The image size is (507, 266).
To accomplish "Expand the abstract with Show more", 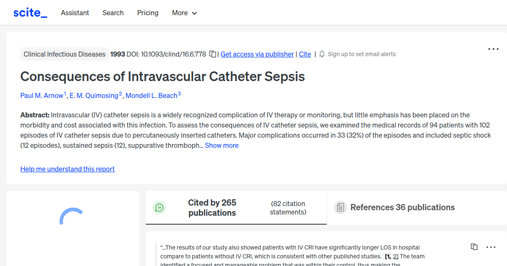I will (221, 145).
